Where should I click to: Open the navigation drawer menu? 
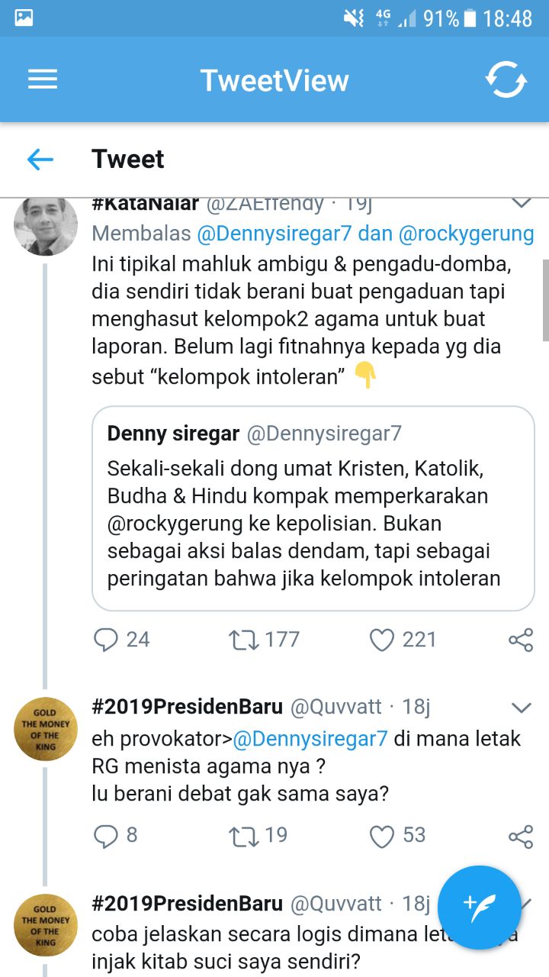pos(42,79)
